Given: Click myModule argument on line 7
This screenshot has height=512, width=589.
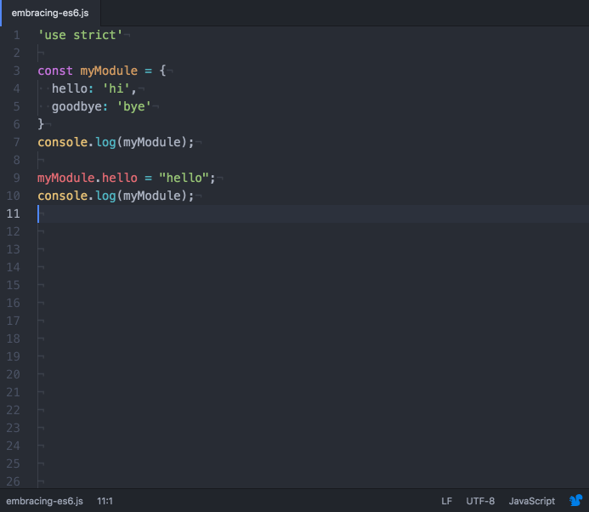Looking at the screenshot, I should [x=152, y=143].
